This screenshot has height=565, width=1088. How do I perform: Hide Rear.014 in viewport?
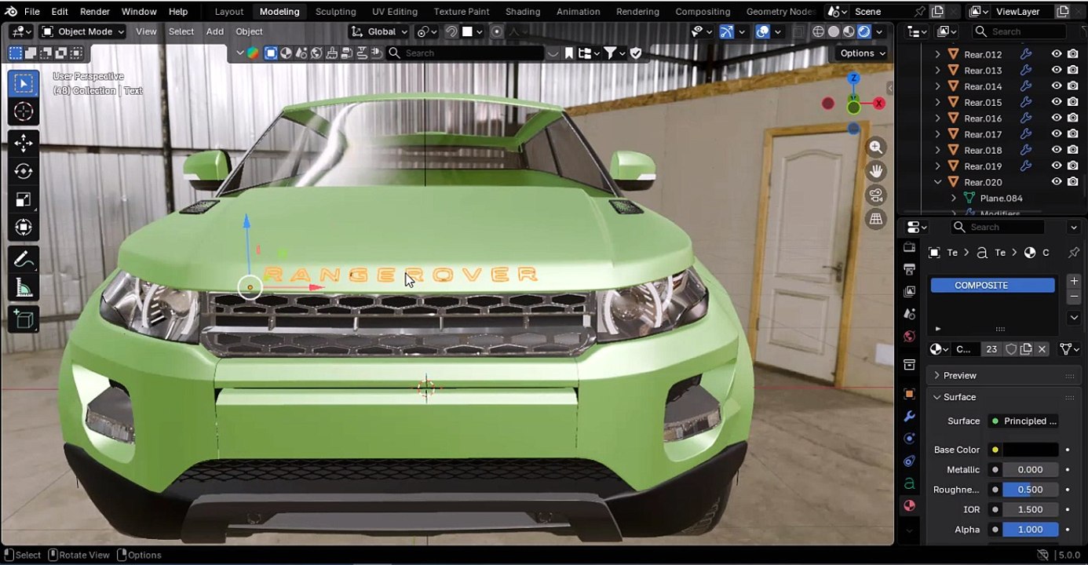pyautogui.click(x=1057, y=86)
